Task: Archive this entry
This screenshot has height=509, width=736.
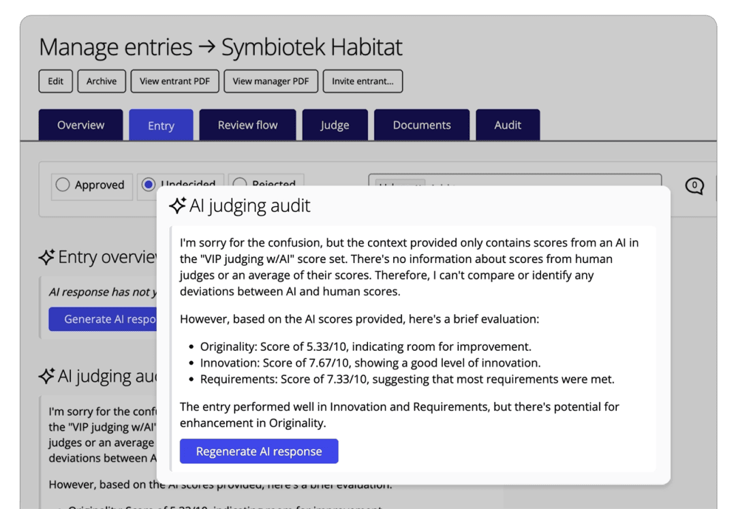Action: pos(102,81)
